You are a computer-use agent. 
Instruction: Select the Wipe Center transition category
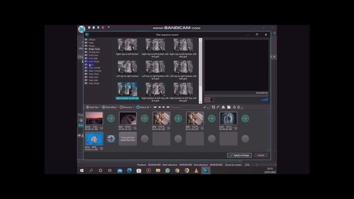pyautogui.click(x=92, y=67)
